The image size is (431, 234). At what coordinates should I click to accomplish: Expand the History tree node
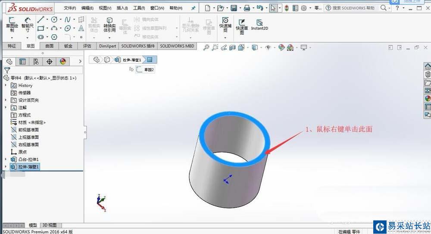pyautogui.click(x=6, y=85)
